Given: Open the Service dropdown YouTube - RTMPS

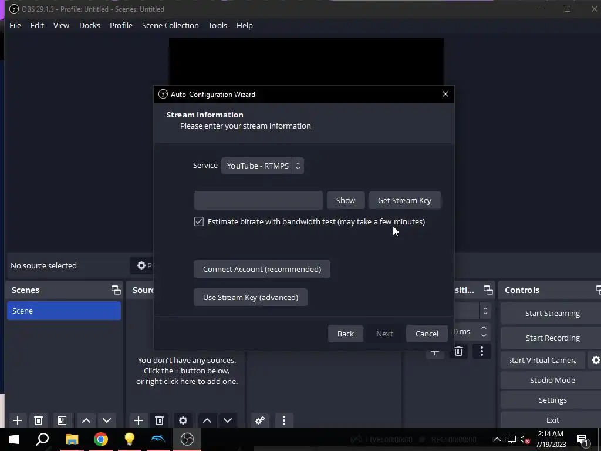Looking at the screenshot, I should click(x=262, y=166).
